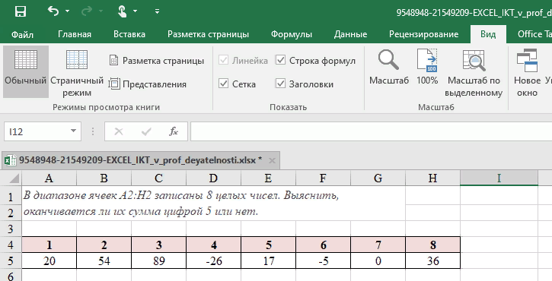Expand the Name Box dropdown arrow
The height and width of the screenshot is (281, 552).
coord(73,131)
